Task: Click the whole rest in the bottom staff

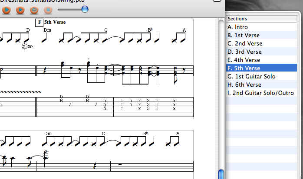Action: pyautogui.click(x=120, y=164)
